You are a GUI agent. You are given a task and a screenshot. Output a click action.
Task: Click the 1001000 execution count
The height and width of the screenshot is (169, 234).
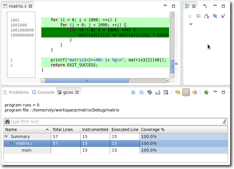pyautogui.click(x=19, y=25)
